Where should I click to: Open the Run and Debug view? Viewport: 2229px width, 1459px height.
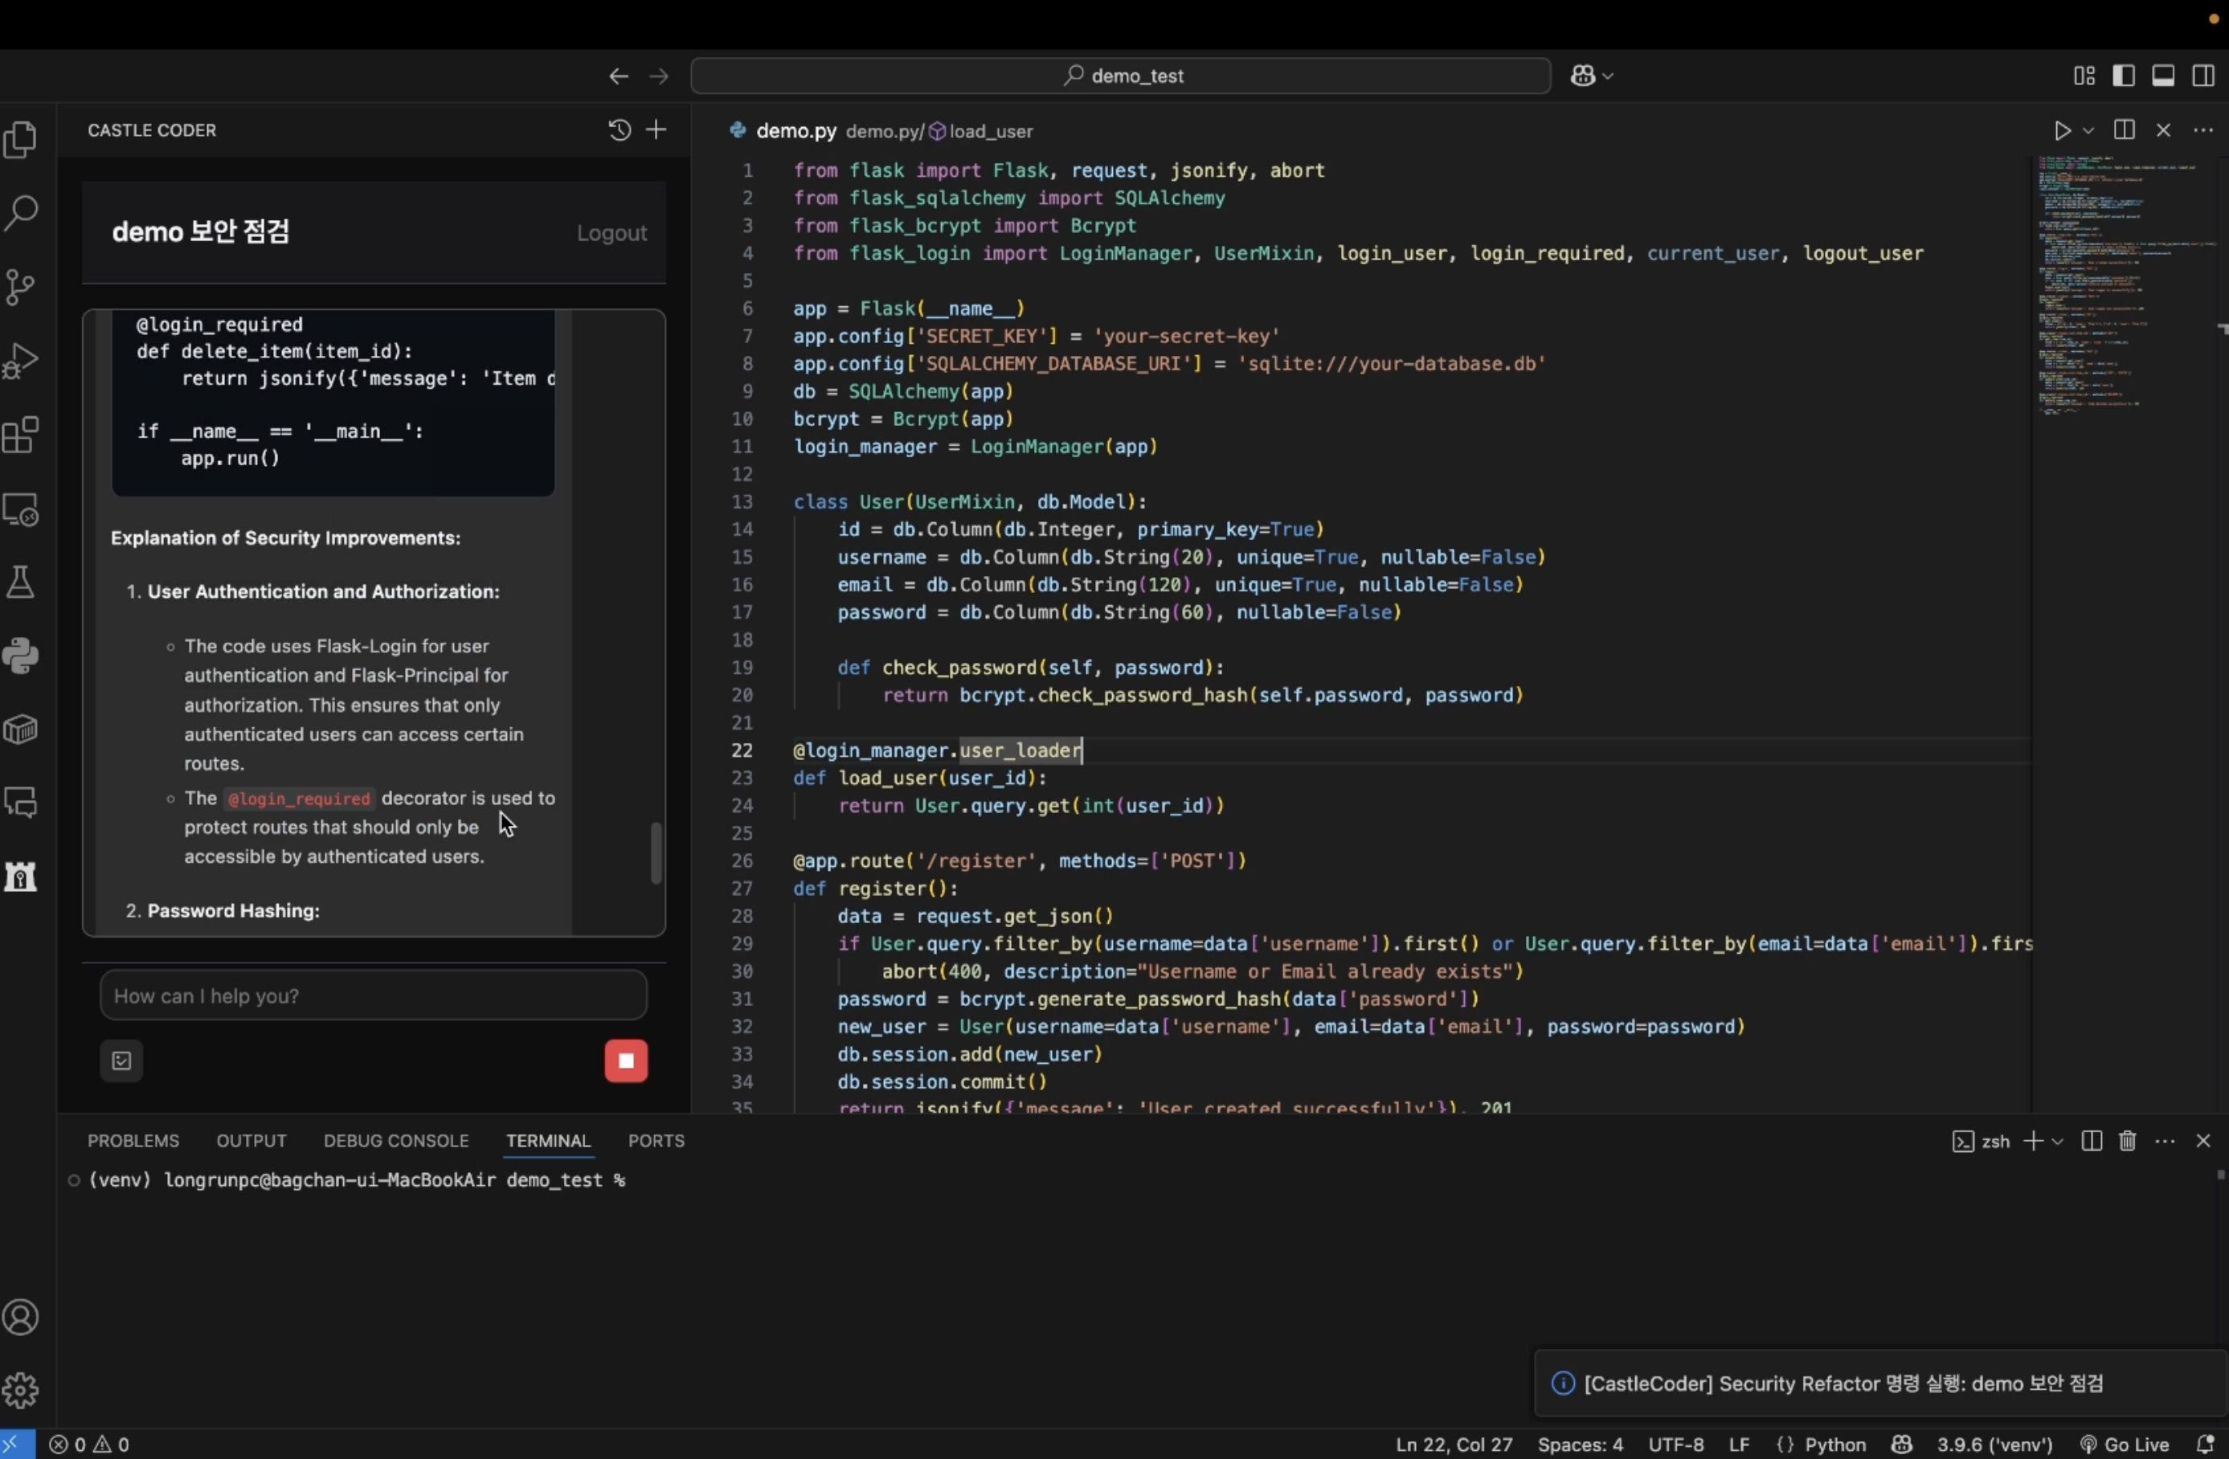click(21, 361)
